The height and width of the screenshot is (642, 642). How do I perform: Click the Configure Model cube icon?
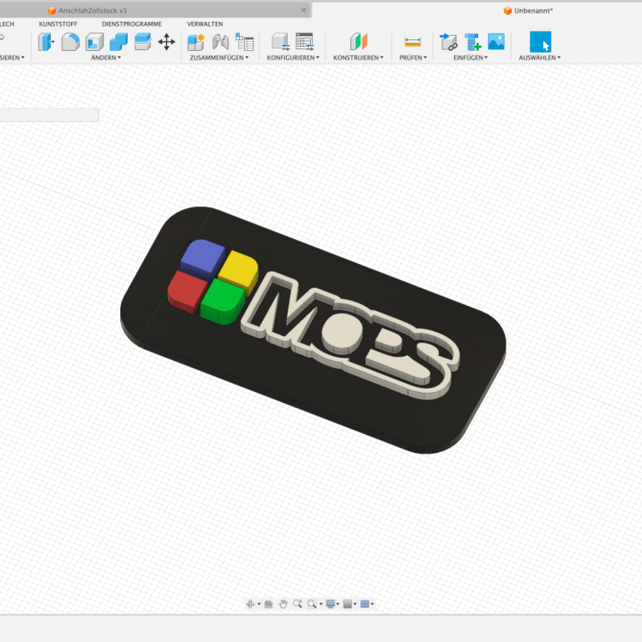click(281, 42)
